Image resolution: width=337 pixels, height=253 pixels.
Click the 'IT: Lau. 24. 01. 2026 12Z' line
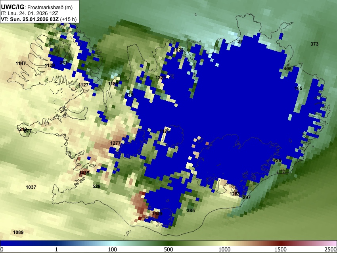pos(29,13)
